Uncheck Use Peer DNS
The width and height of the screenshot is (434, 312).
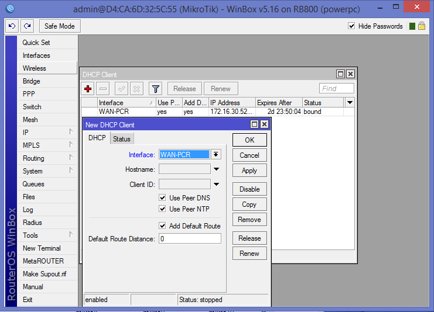pyautogui.click(x=162, y=197)
